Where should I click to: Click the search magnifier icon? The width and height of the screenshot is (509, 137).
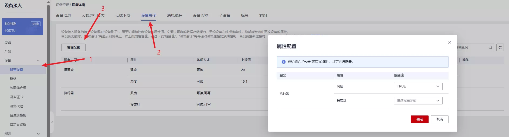pos(490,47)
